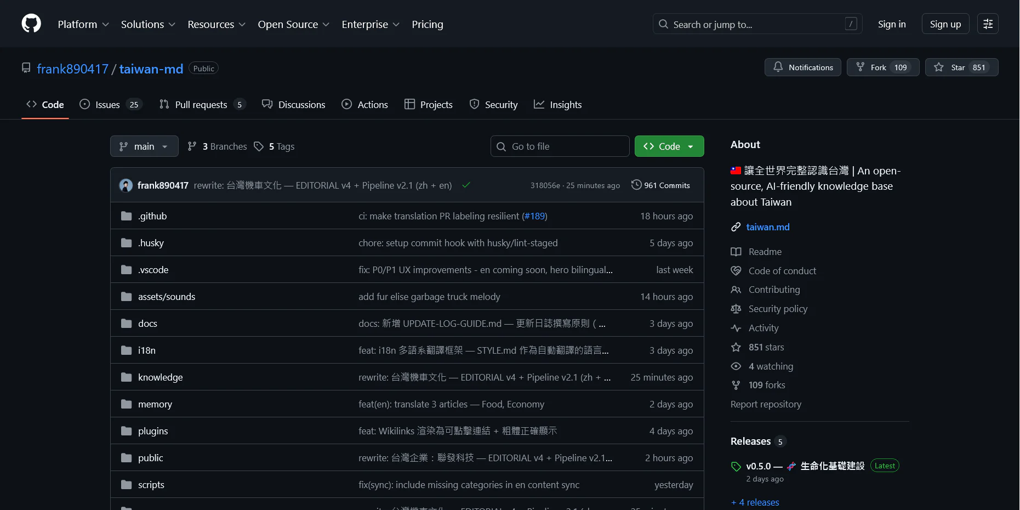Screen dimensions: 1020x510
Task: View the 4 watching list
Action: 771,366
